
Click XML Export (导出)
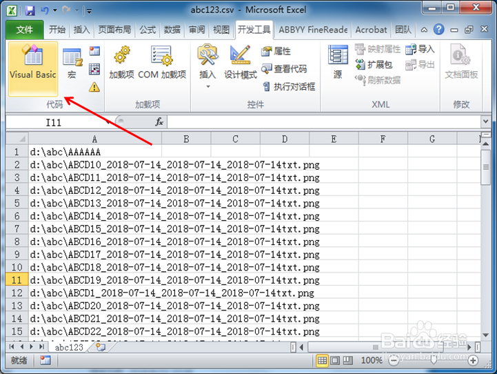420,64
